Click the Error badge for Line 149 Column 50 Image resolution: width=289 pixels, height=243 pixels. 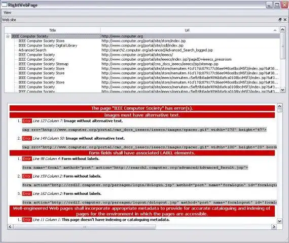(27, 138)
